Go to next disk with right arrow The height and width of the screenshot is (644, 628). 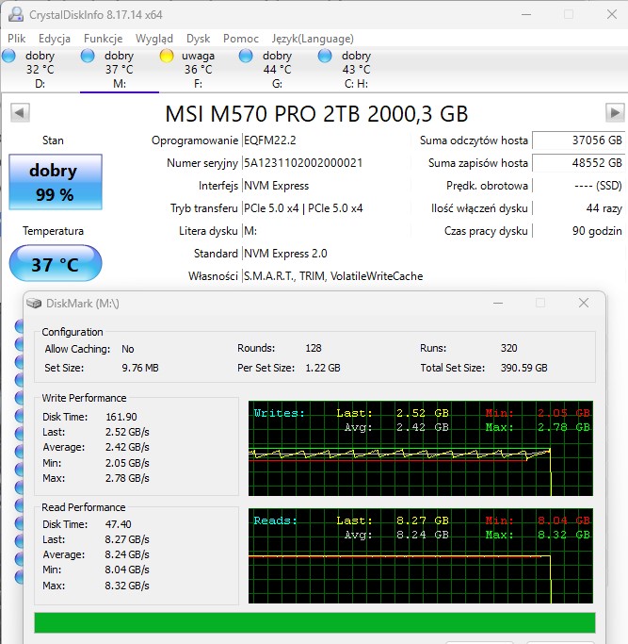coord(614,113)
